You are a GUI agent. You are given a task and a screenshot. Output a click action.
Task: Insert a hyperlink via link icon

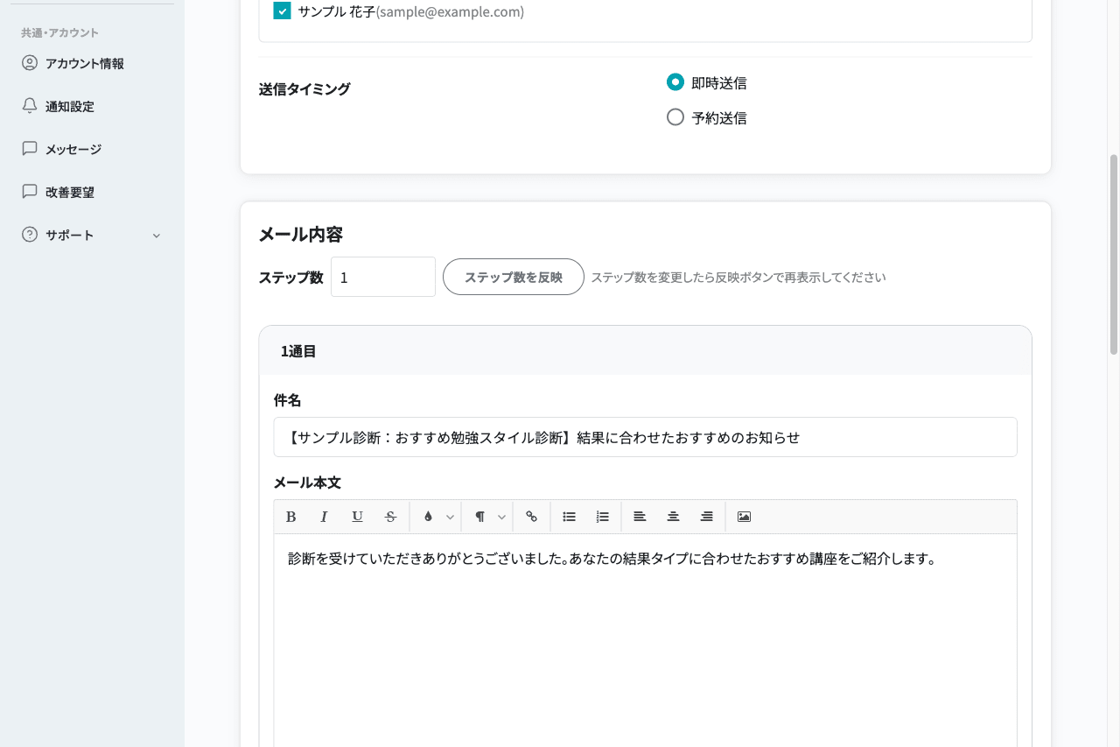531,517
